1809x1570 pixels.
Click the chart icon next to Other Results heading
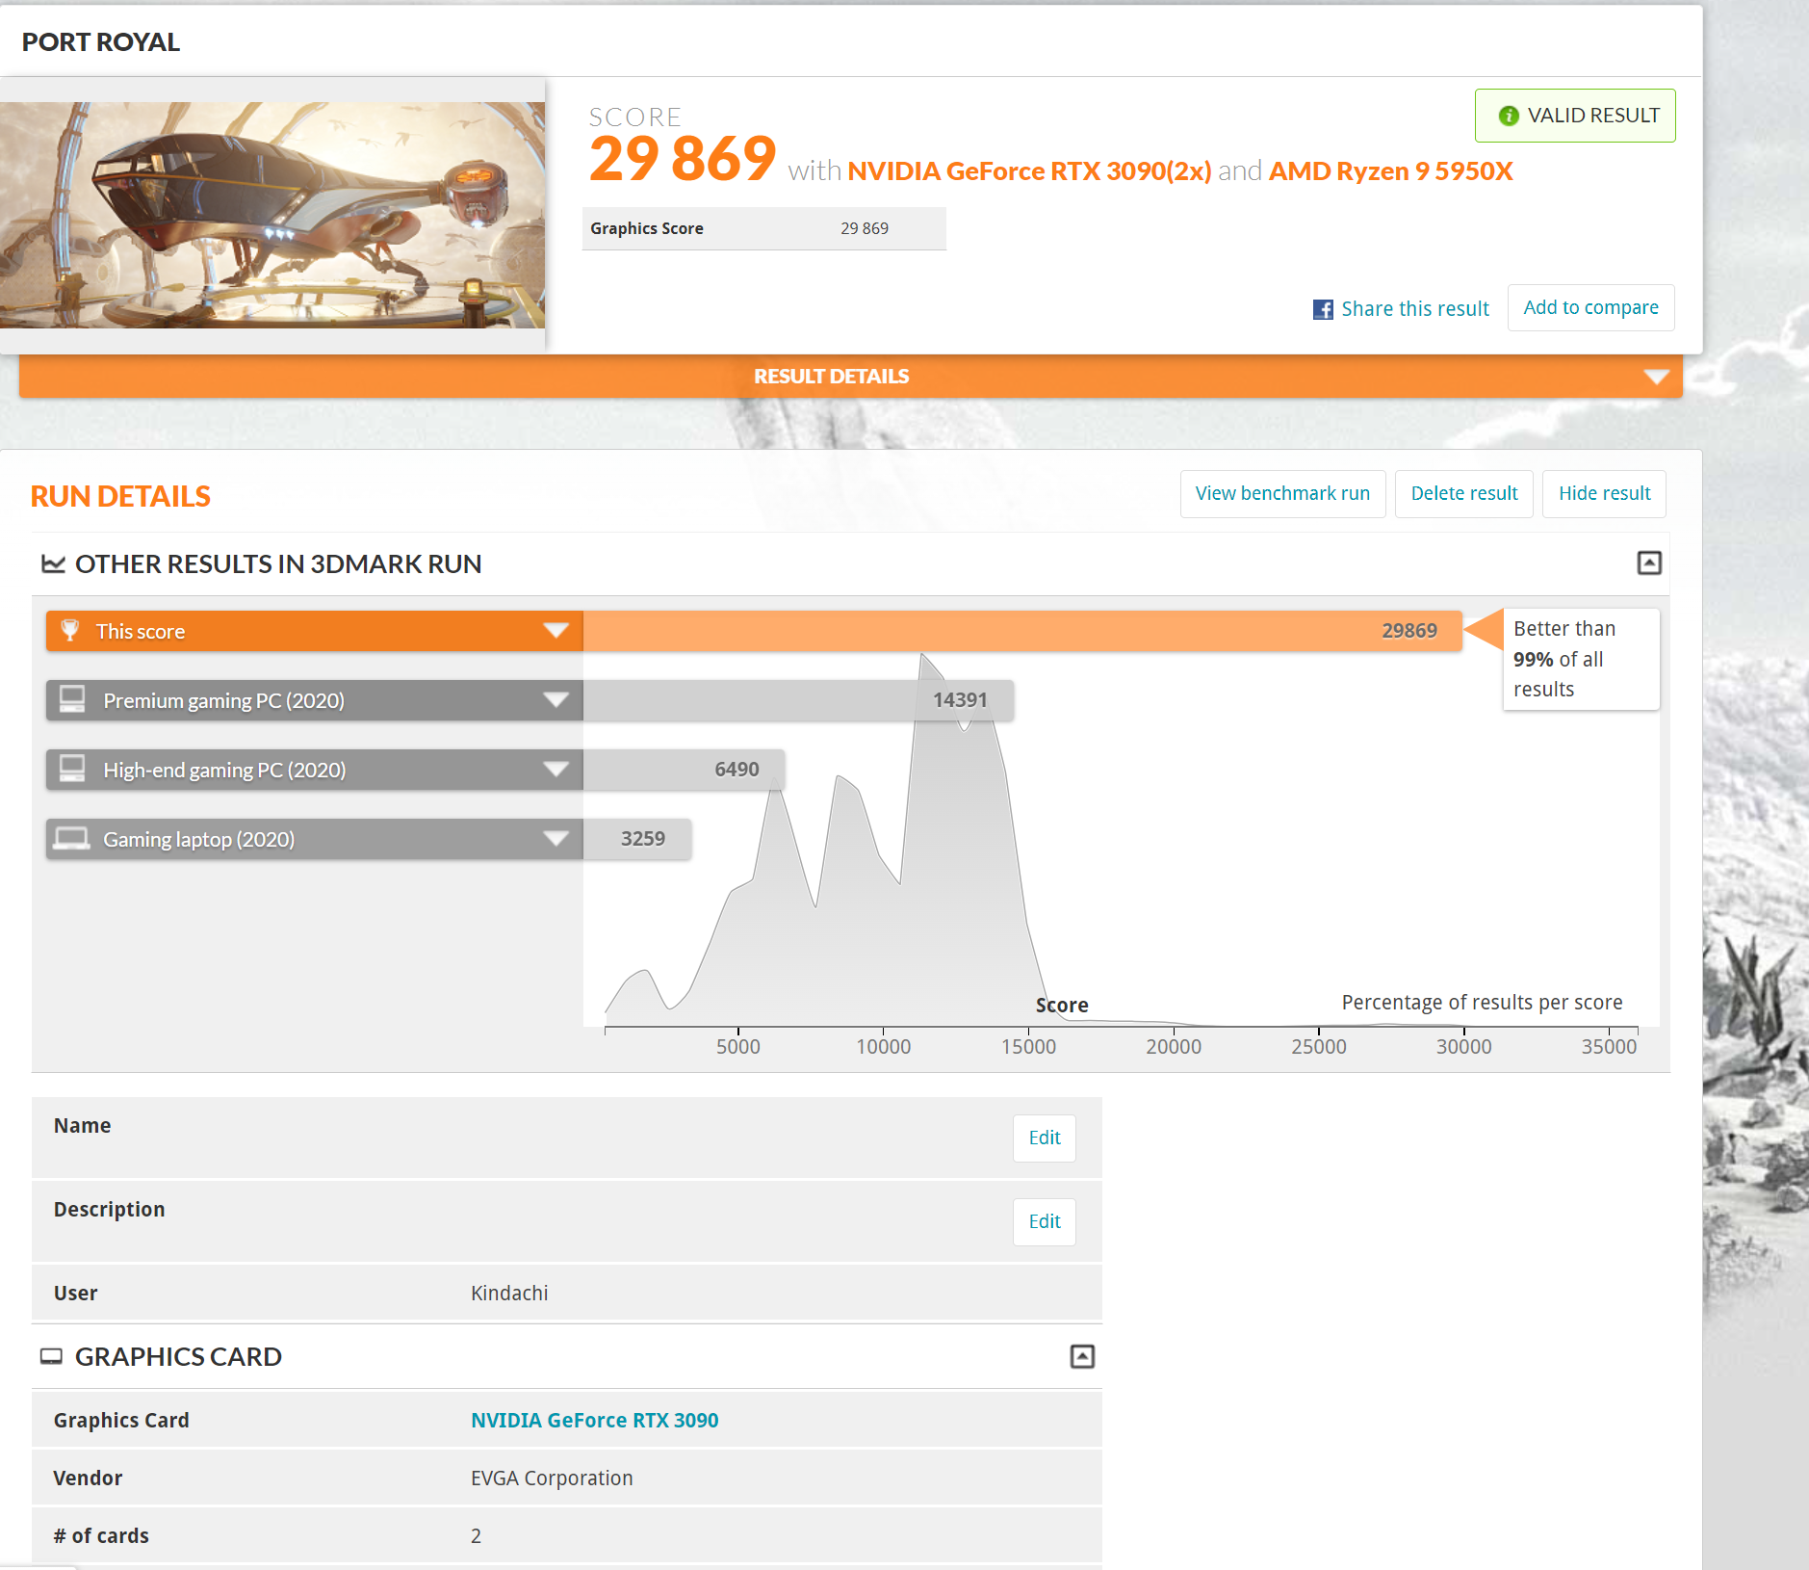click(x=53, y=563)
